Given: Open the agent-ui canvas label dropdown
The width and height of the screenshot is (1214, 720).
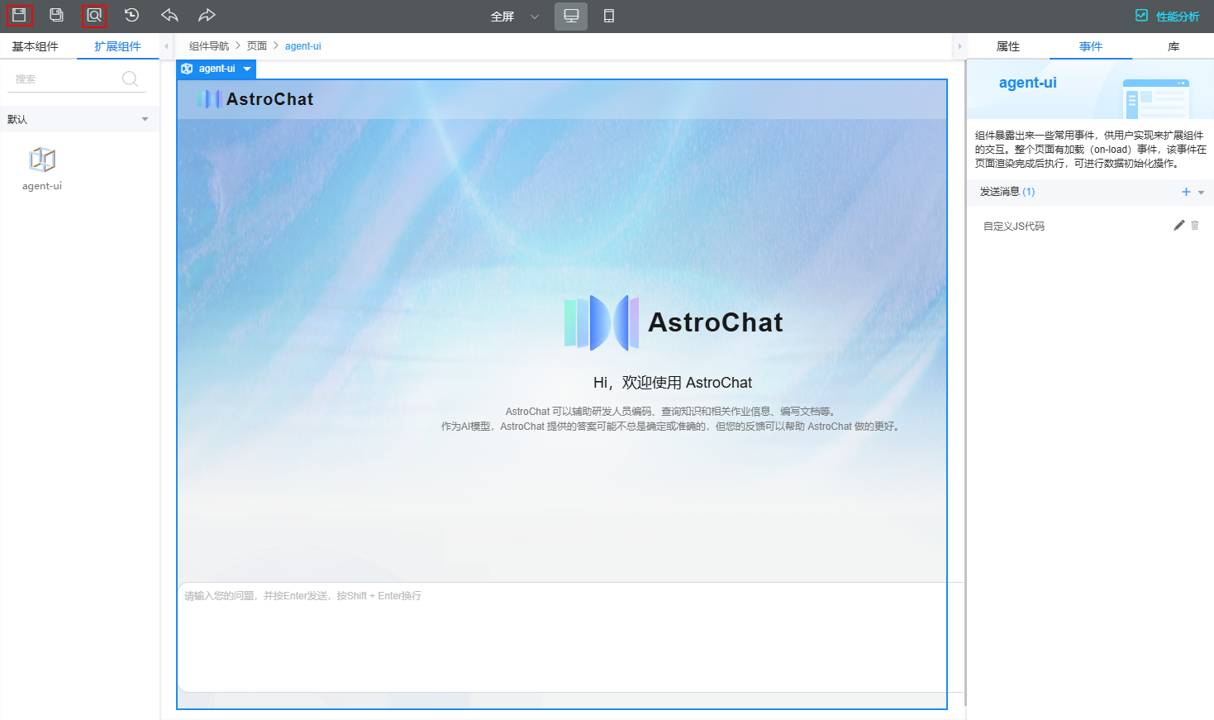Looking at the screenshot, I should tap(247, 69).
